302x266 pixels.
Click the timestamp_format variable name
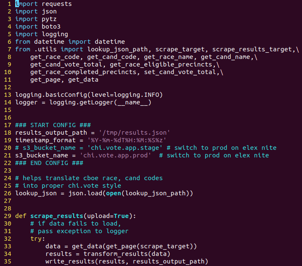(45, 140)
